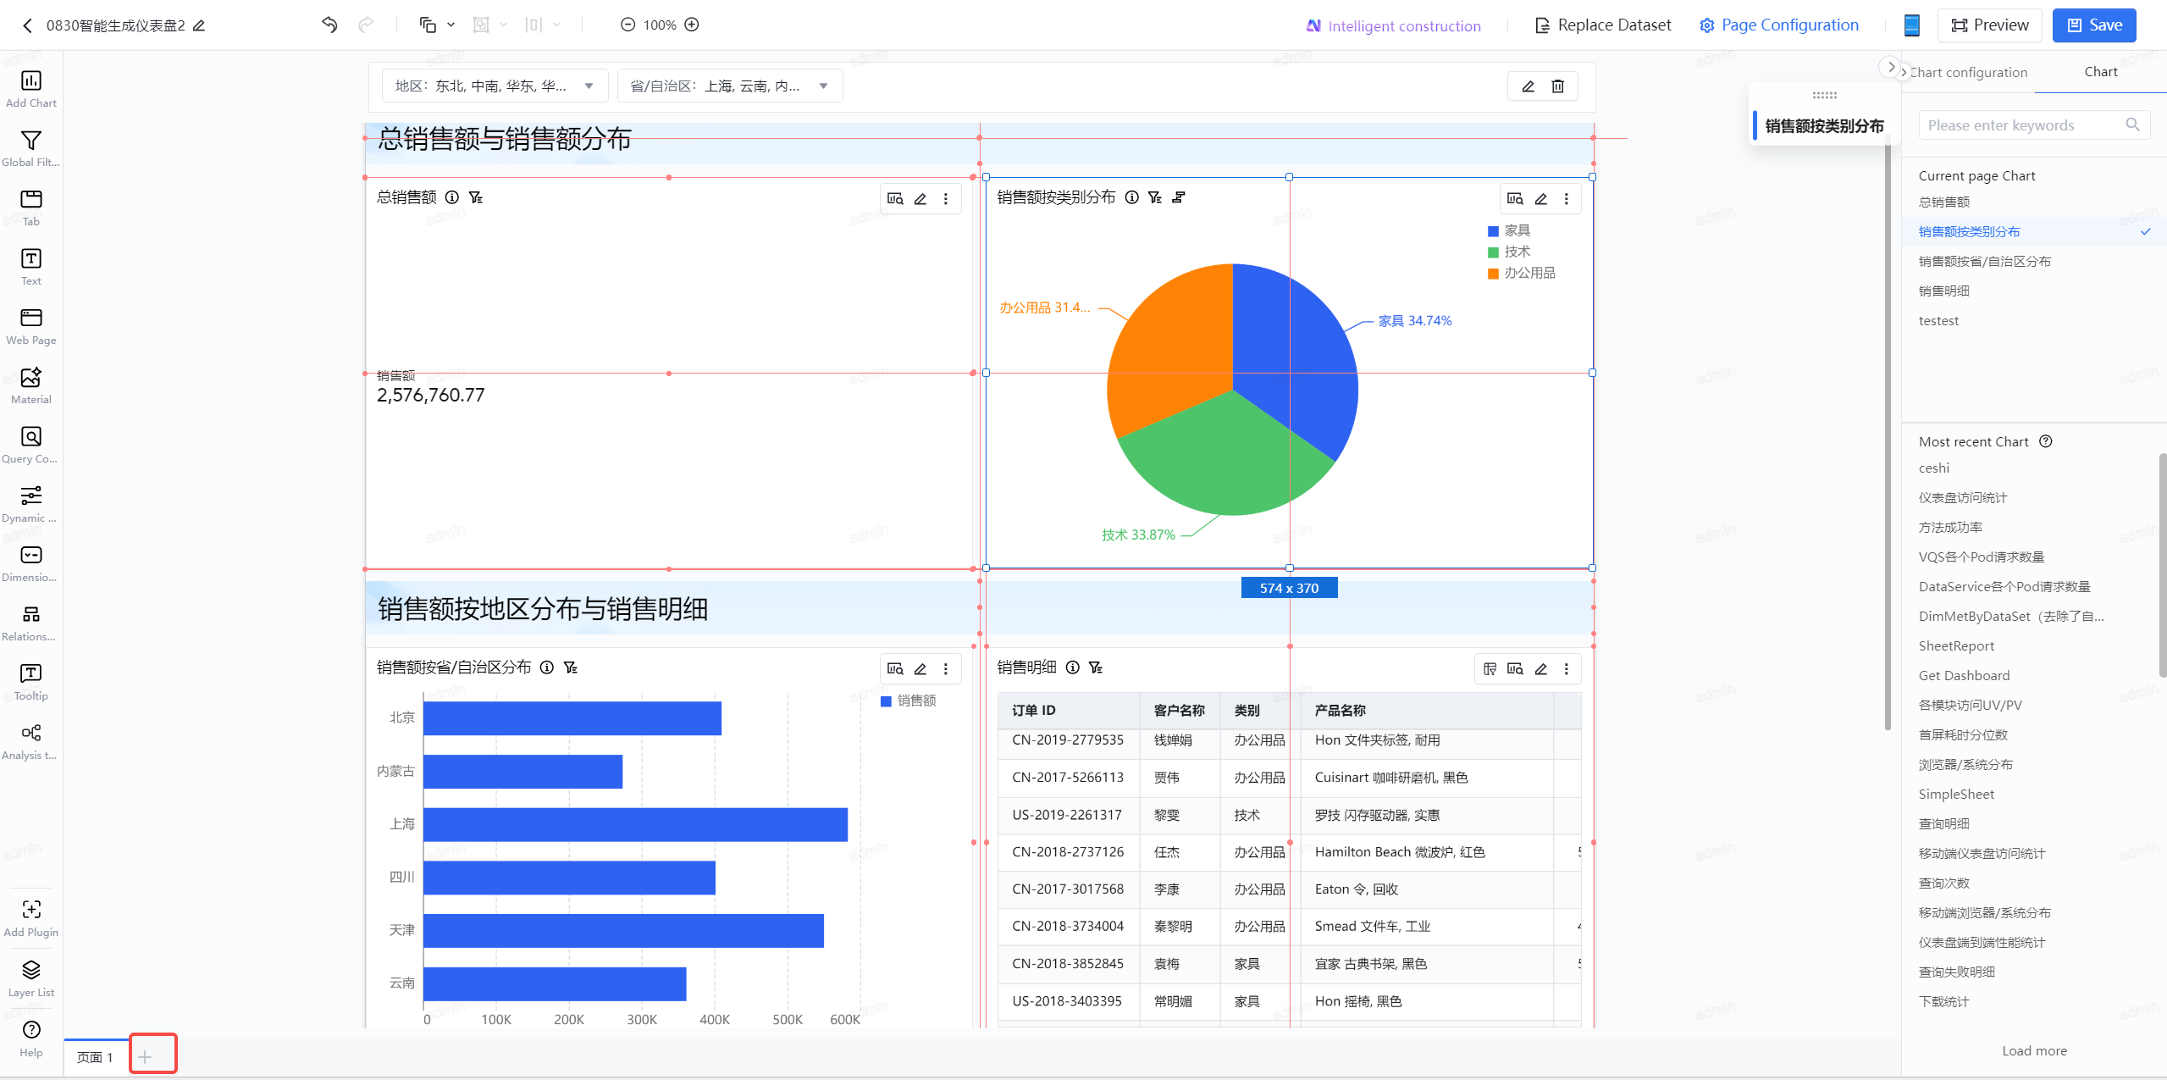Rename the dashboard with the pencil icon

tap(199, 25)
